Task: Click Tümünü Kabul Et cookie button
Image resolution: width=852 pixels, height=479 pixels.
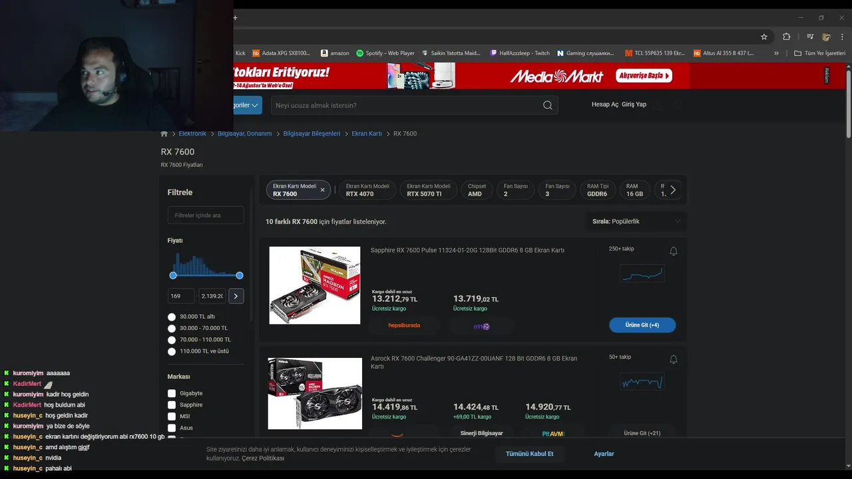Action: tap(530, 454)
